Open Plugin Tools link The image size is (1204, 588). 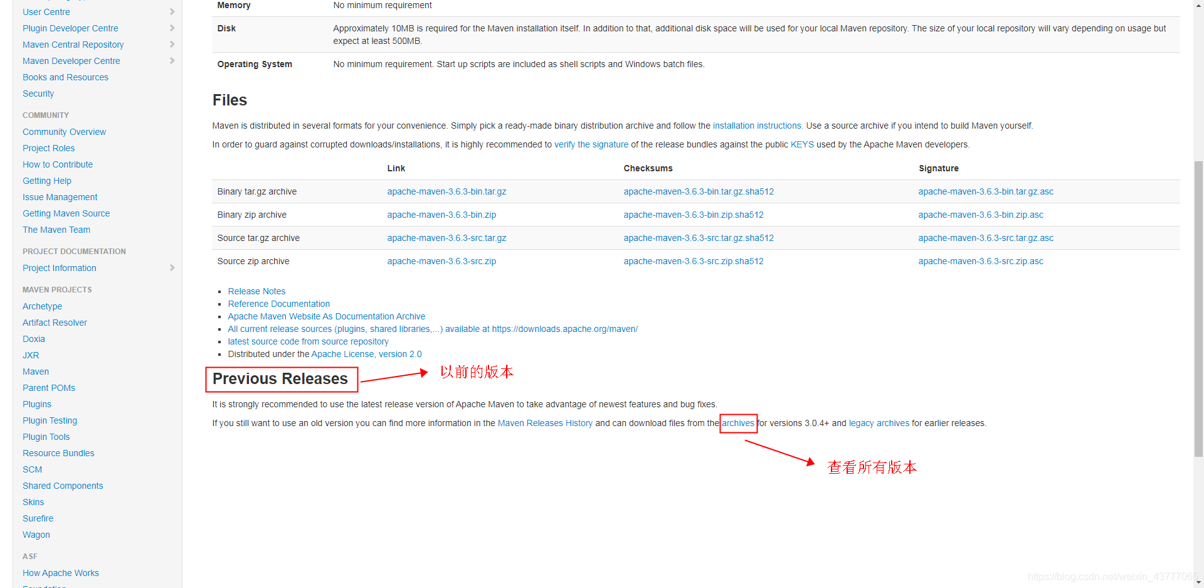pos(46,437)
